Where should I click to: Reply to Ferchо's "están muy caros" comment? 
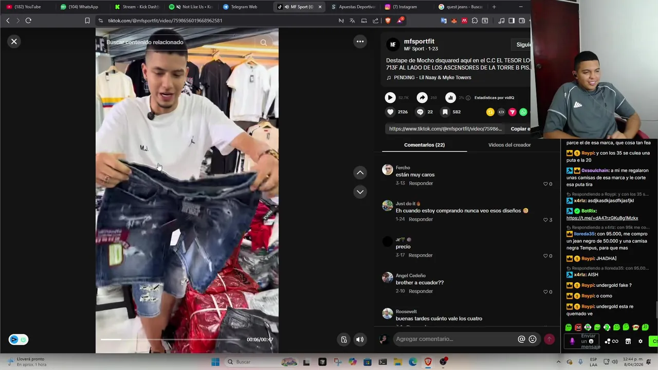tap(421, 183)
